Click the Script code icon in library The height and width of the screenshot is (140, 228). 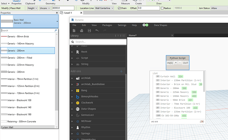(x=78, y=58)
